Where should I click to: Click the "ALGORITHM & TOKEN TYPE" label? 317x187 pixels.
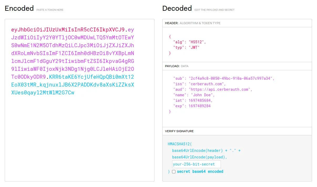[200, 23]
